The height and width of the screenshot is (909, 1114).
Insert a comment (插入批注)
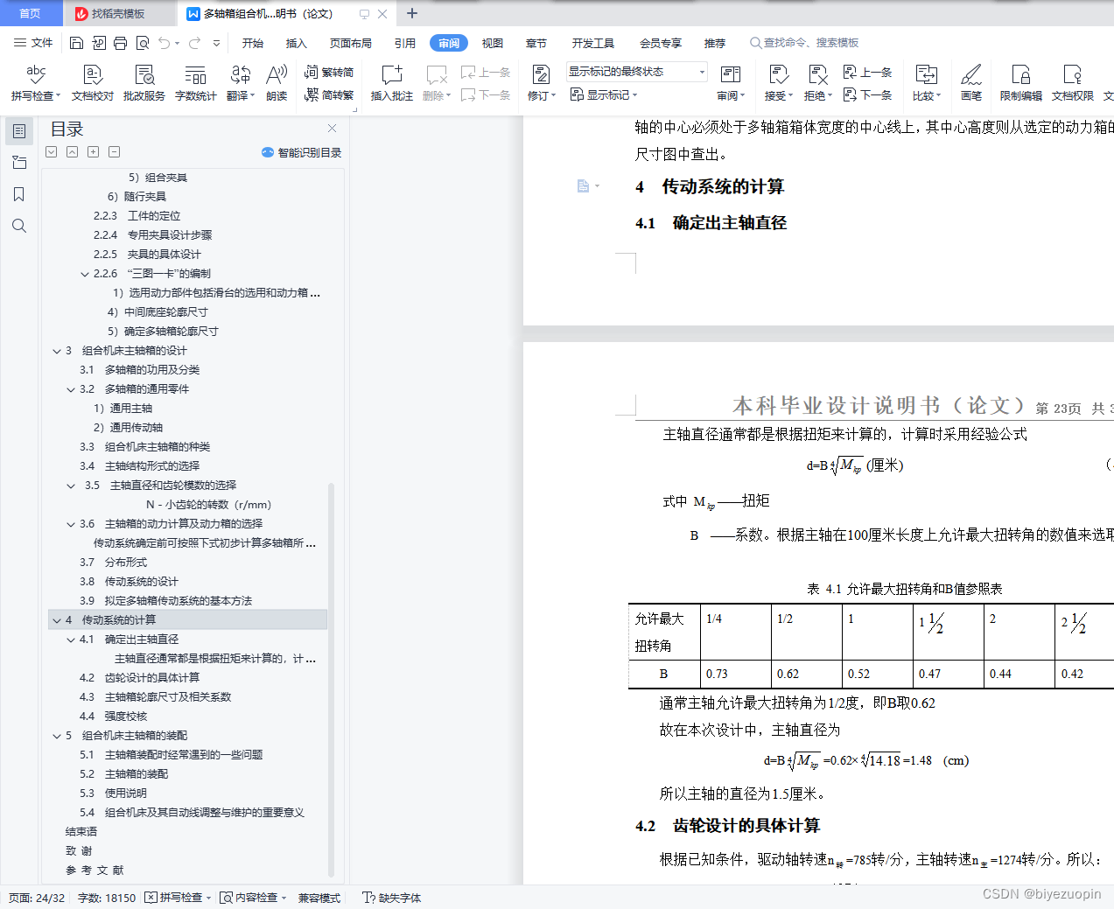[391, 83]
